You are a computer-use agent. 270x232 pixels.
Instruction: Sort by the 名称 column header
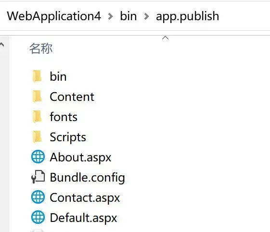pyautogui.click(x=41, y=49)
